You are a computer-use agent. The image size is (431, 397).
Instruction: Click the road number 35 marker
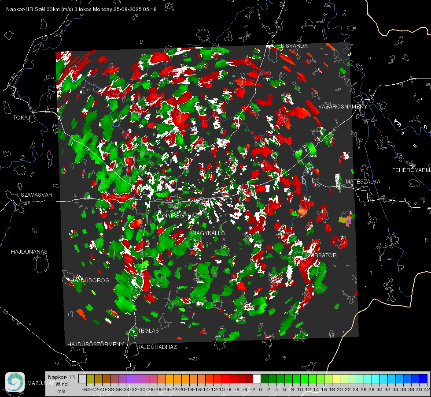click(6, 312)
